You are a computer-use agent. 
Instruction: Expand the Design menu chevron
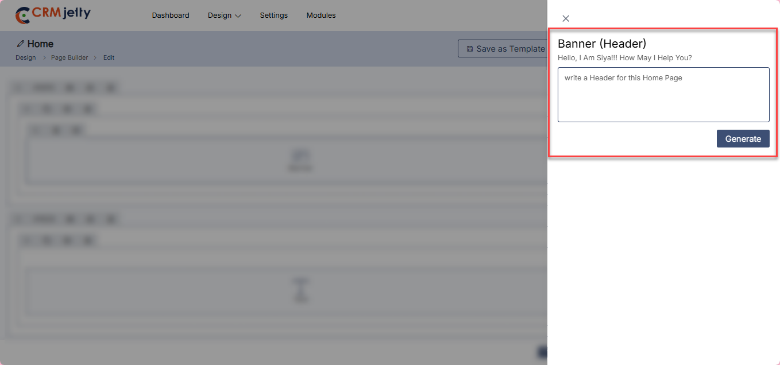tap(238, 16)
